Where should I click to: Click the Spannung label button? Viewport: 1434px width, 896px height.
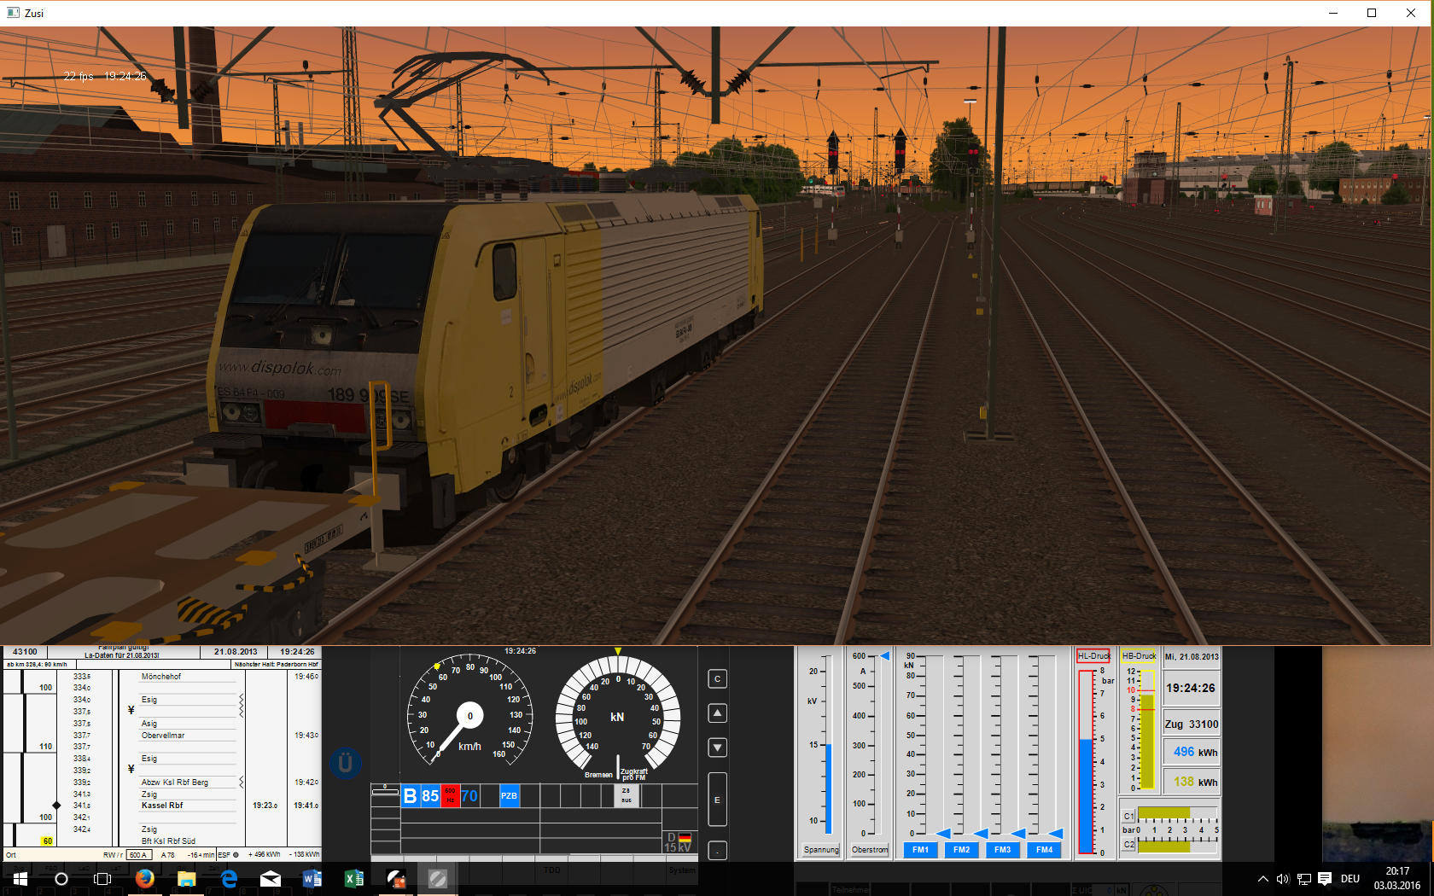pos(821,850)
